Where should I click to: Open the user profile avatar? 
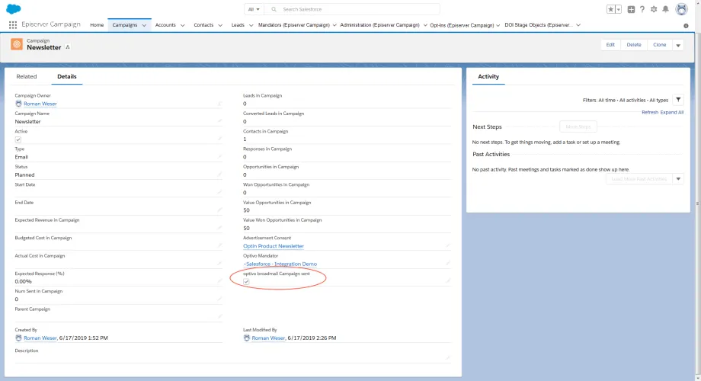[x=681, y=9]
